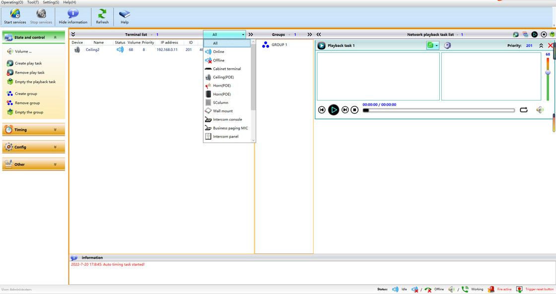Screen dimensions: 556x294
Task: Collapse the State and control section
Action: [55, 37]
